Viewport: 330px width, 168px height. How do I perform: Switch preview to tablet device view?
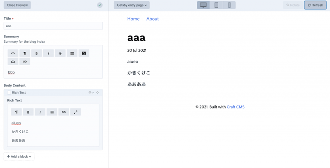point(216,5)
